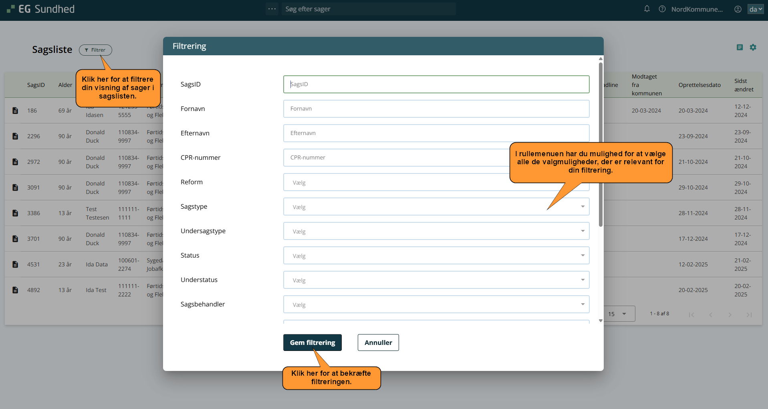This screenshot has width=768, height=409.
Task: Select CPR cell 100601-2274
Action: [129, 264]
